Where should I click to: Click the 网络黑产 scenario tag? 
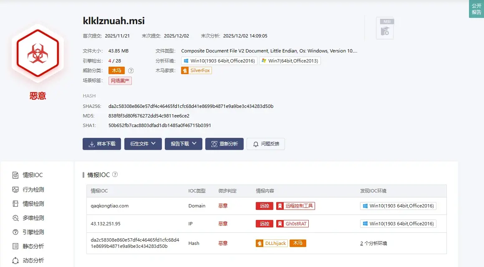[120, 81]
